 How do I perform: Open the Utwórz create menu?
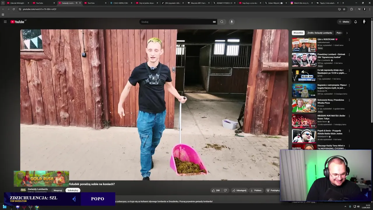(344, 22)
